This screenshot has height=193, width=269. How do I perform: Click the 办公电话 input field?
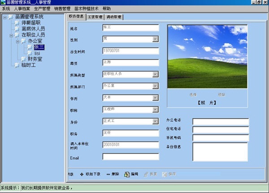[221, 121]
